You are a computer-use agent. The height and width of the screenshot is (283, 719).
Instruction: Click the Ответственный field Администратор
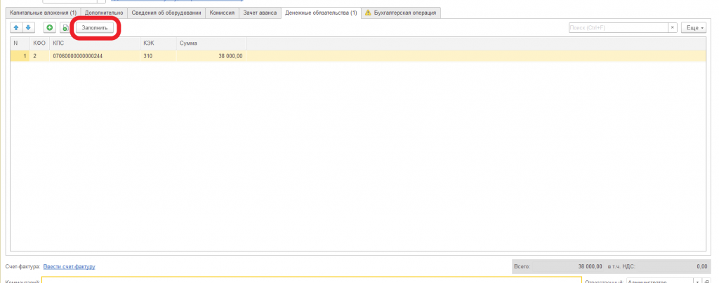659,281
